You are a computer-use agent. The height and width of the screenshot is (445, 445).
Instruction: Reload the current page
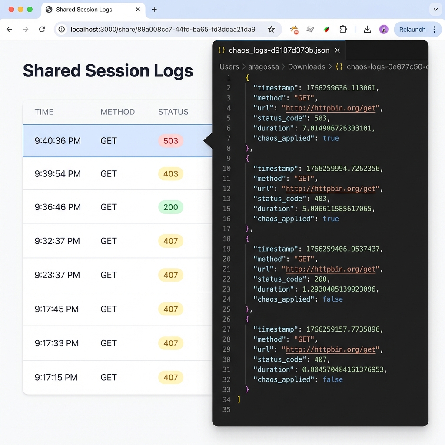[42, 30]
